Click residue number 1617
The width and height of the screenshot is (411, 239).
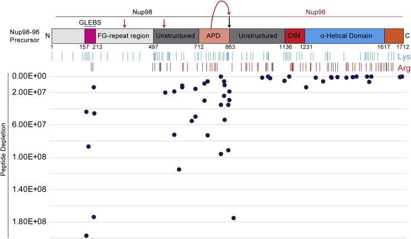point(384,47)
